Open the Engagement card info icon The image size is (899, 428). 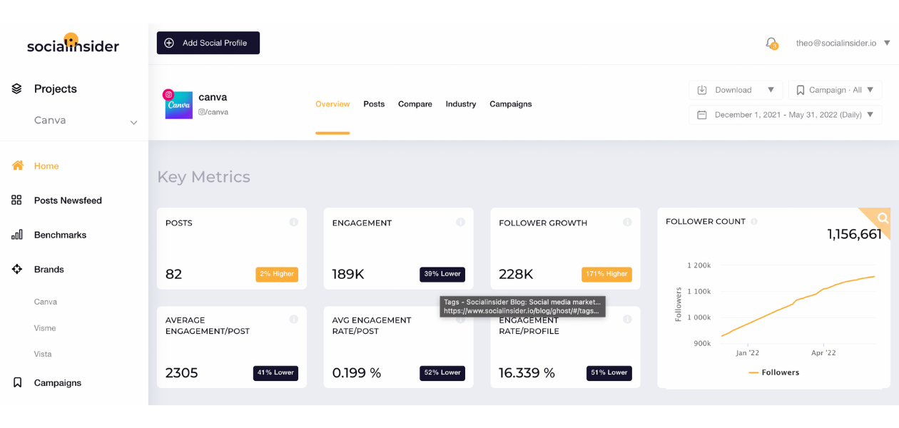(x=460, y=223)
